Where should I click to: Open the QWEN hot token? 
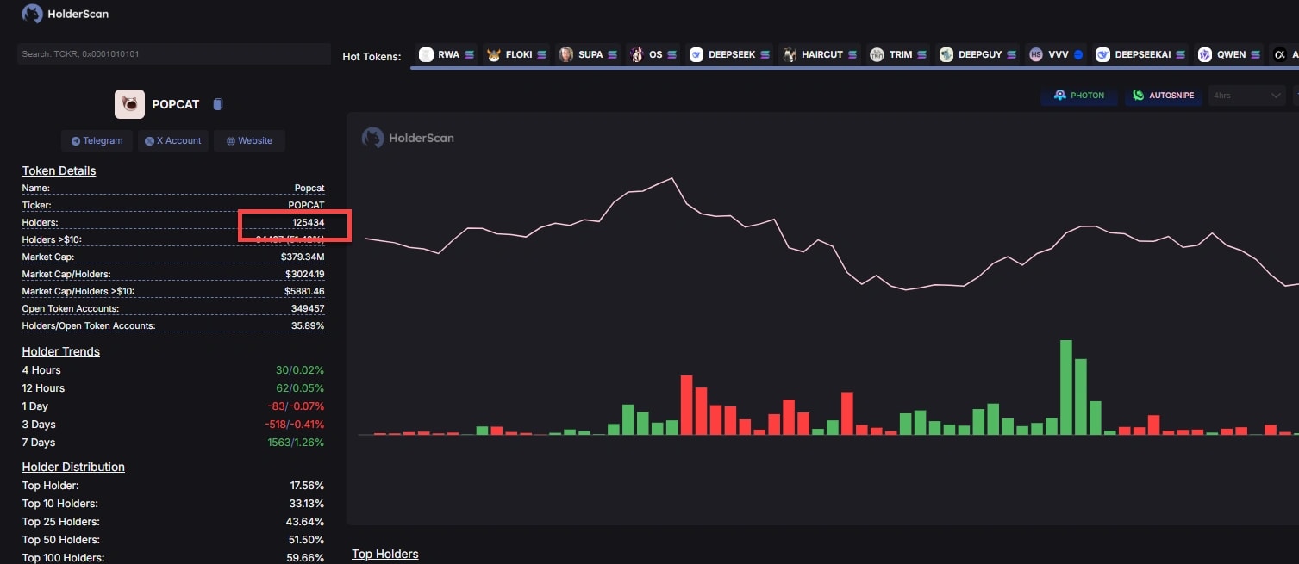point(1229,54)
